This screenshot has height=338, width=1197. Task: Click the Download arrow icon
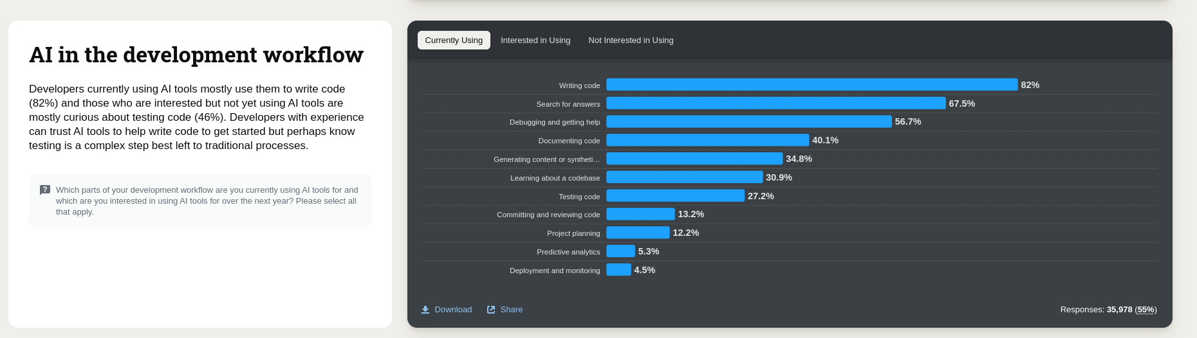(x=425, y=310)
